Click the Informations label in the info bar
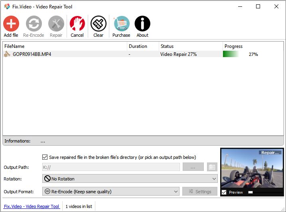The width and height of the screenshot is (286, 212). [x=18, y=141]
